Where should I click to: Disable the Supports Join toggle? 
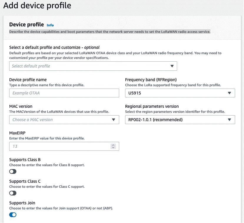(x=13, y=215)
